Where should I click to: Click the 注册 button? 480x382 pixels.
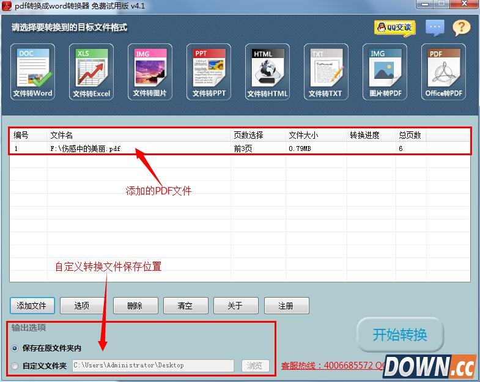click(286, 306)
